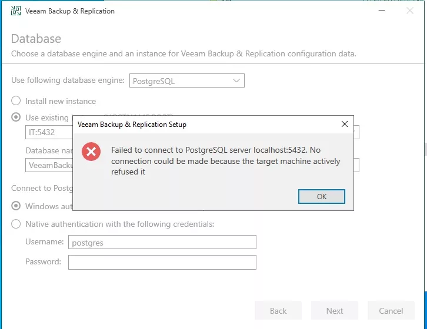Click the 'Username:' label
Viewport: 427px width, 329px height.
(x=44, y=241)
